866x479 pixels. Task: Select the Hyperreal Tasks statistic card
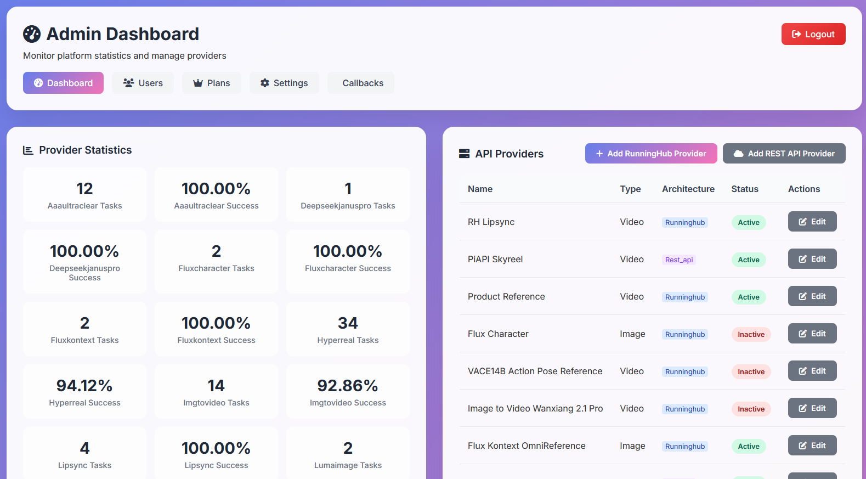tap(348, 329)
